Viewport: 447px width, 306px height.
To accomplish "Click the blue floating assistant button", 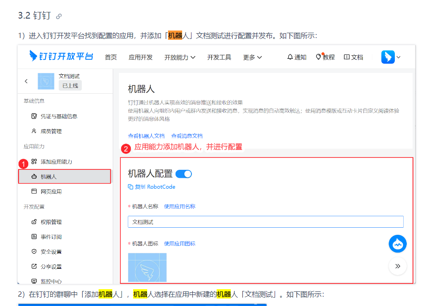I will tap(397, 244).
